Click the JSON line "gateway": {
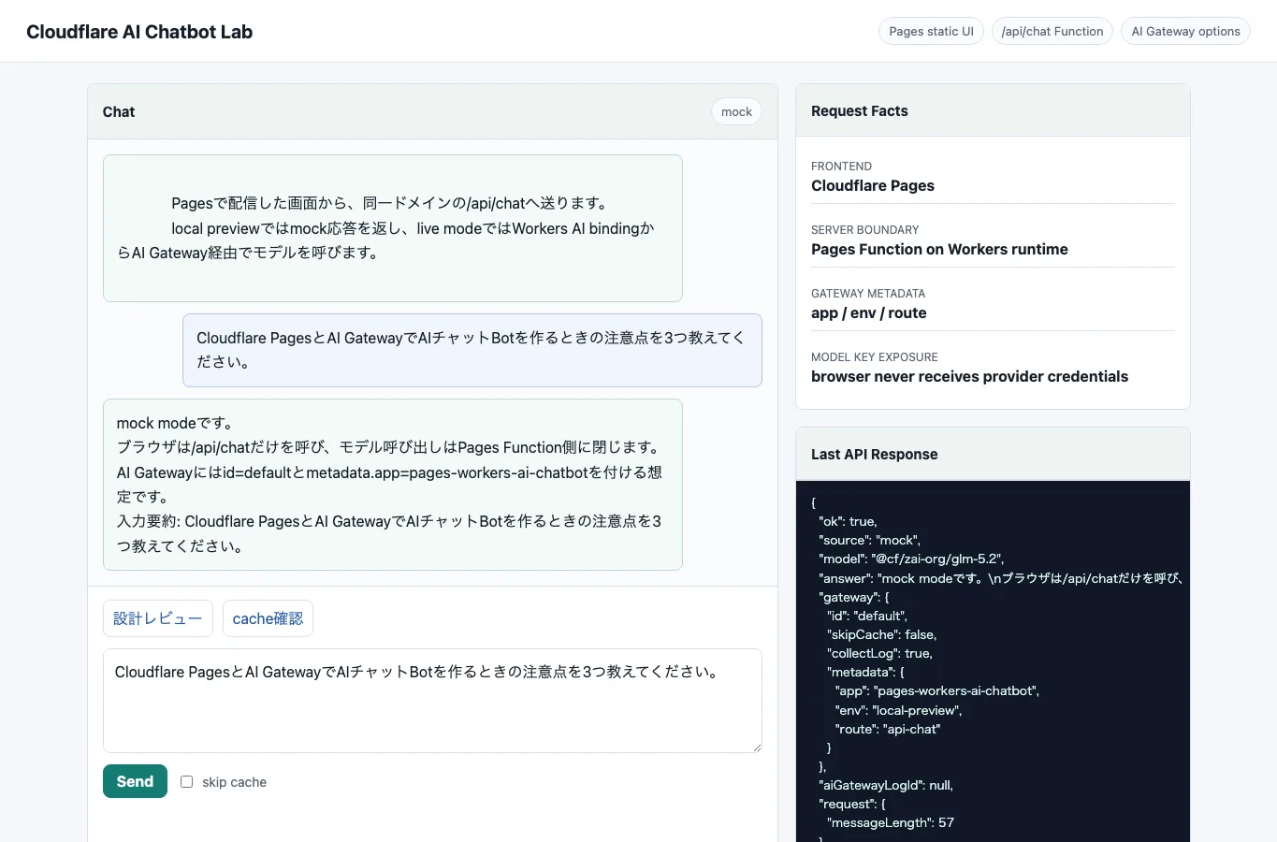 pos(854,597)
